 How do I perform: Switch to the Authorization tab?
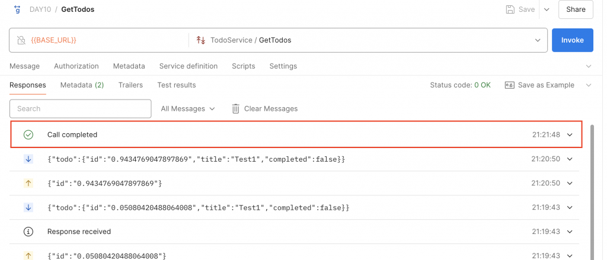[x=76, y=66]
